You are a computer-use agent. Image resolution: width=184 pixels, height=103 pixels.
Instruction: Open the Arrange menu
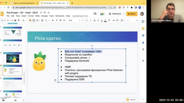pos(44,16)
